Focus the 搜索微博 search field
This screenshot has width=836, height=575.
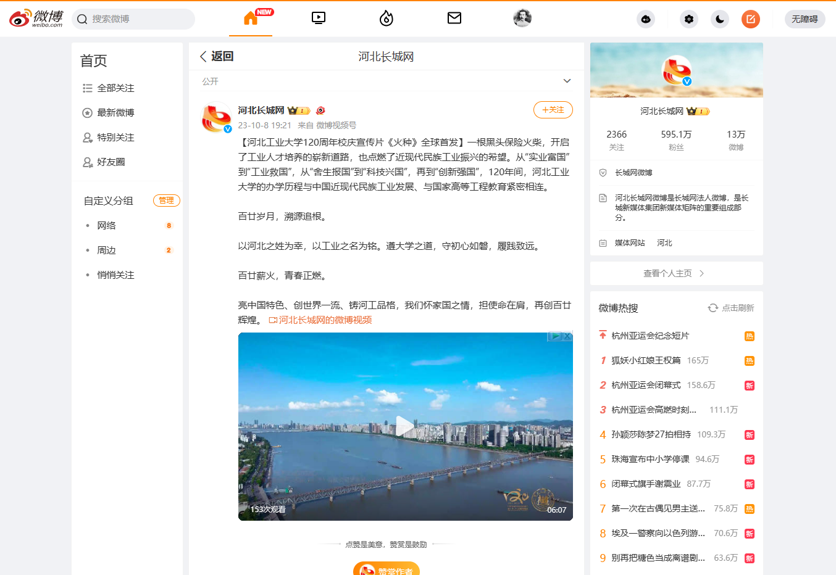(x=133, y=19)
